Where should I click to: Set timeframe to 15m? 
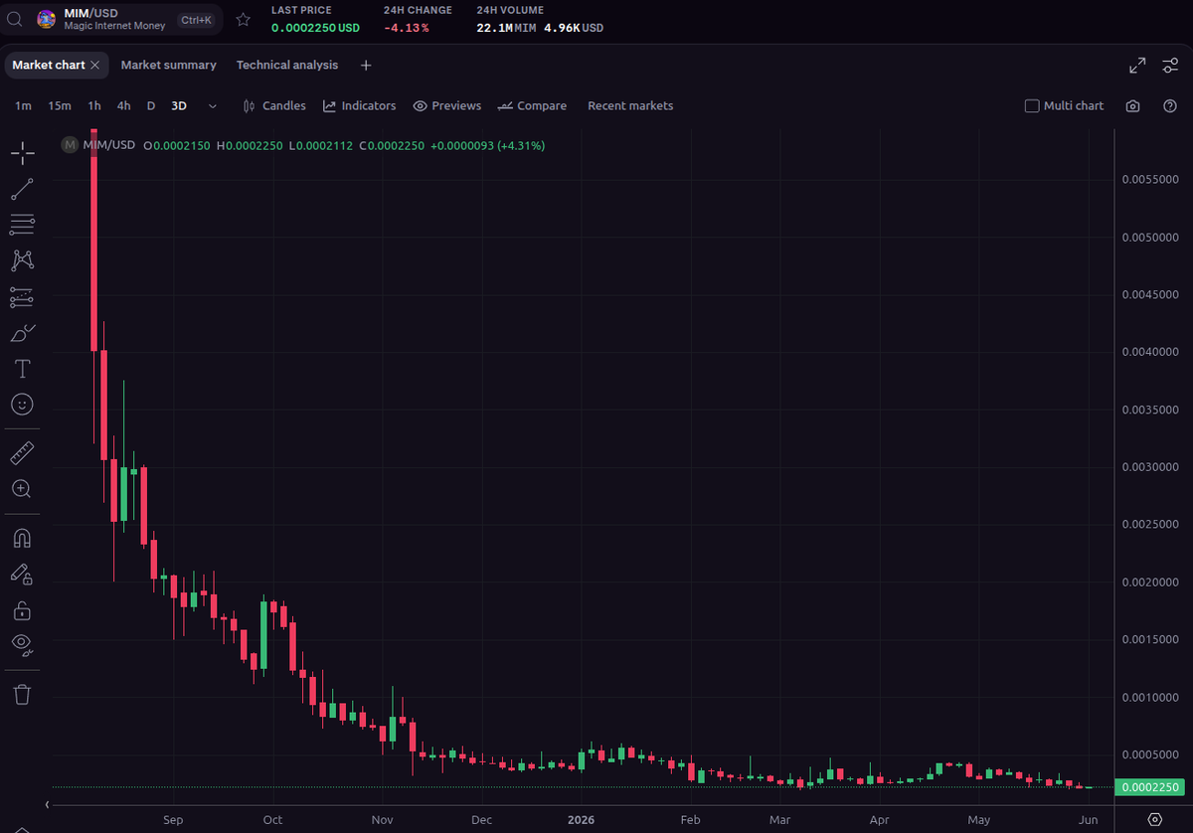pos(60,105)
